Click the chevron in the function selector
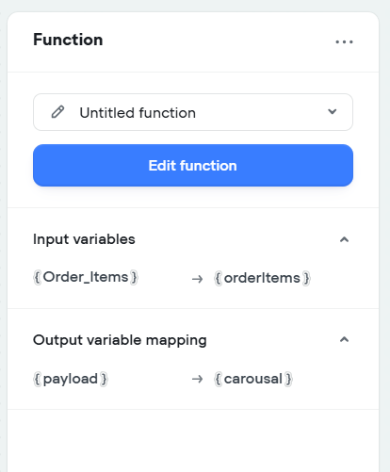Screen dimensions: 390x472 [333, 111]
